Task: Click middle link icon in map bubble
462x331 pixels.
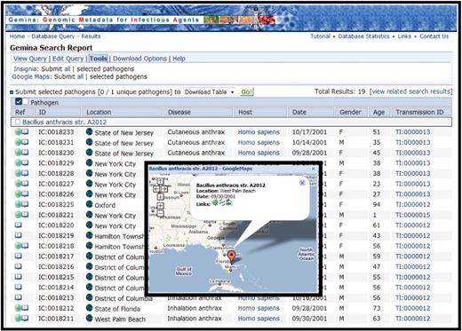Action: (222, 203)
